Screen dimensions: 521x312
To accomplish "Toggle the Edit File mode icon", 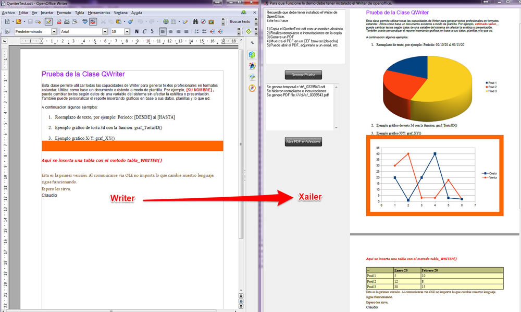I will (x=48, y=21).
